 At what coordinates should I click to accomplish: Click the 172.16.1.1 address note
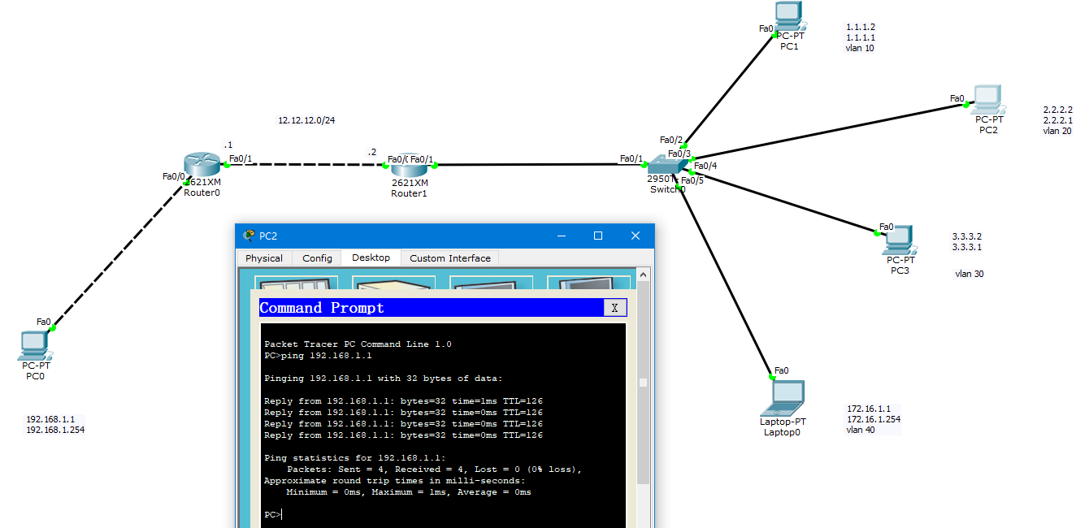(x=869, y=409)
